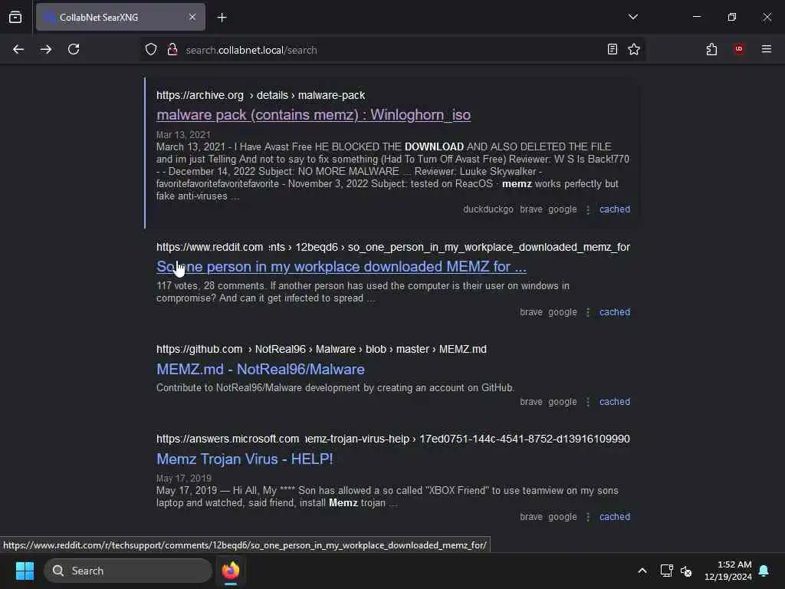
Task: Go forward with the forward arrow
Action: [x=46, y=50]
